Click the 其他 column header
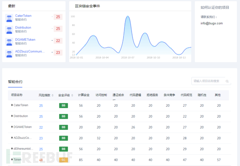 coord(218,95)
